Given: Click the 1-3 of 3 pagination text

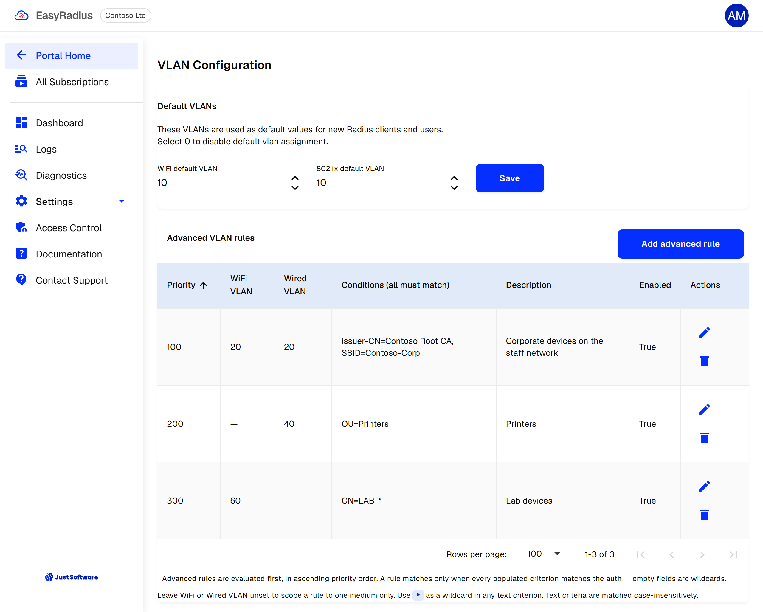Looking at the screenshot, I should pos(599,554).
